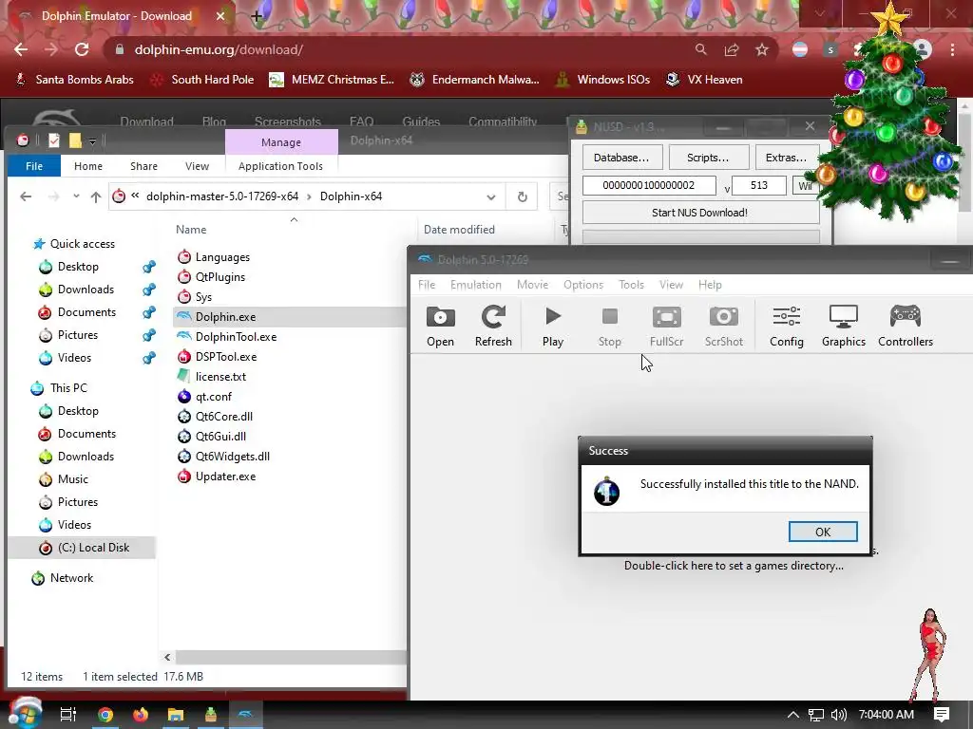Click the Firefox icon in the taskbar
This screenshot has width=973, height=729.
pyautogui.click(x=141, y=715)
